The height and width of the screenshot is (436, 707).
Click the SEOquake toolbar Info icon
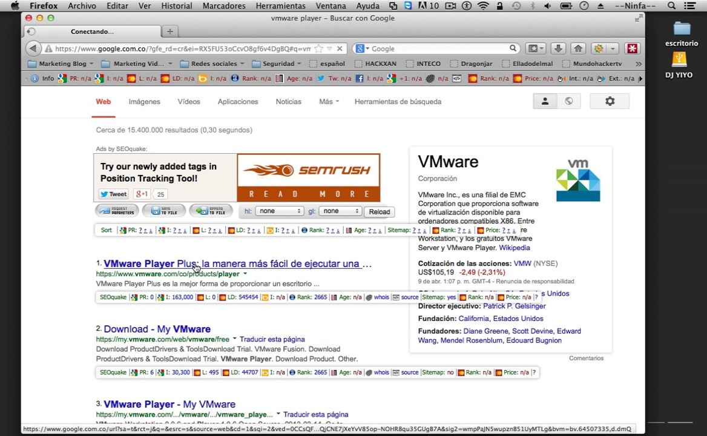point(42,79)
